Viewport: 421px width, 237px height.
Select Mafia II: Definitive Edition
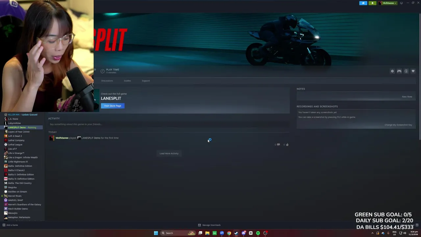point(21,174)
